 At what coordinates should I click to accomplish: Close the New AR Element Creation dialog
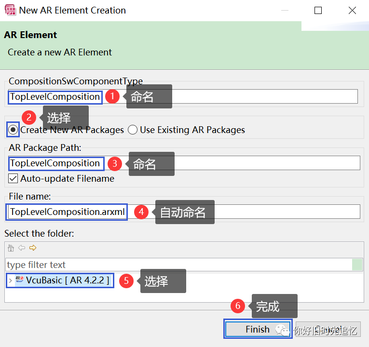point(352,10)
